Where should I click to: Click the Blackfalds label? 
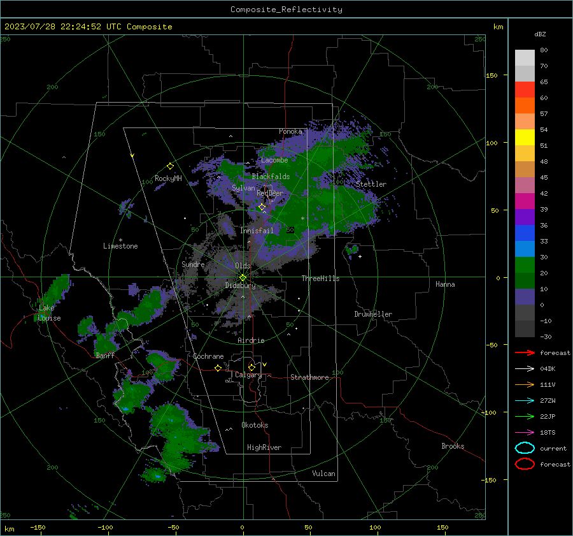(x=271, y=177)
